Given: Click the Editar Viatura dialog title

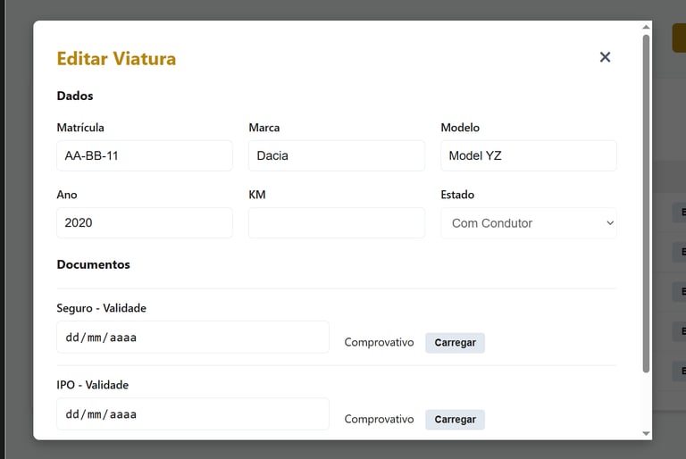Looking at the screenshot, I should (x=116, y=59).
